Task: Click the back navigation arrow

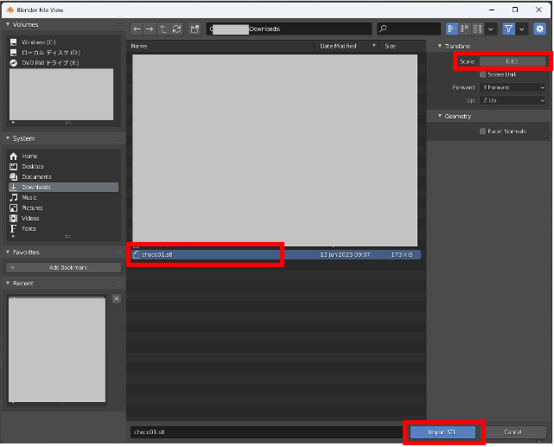Action: [137, 29]
